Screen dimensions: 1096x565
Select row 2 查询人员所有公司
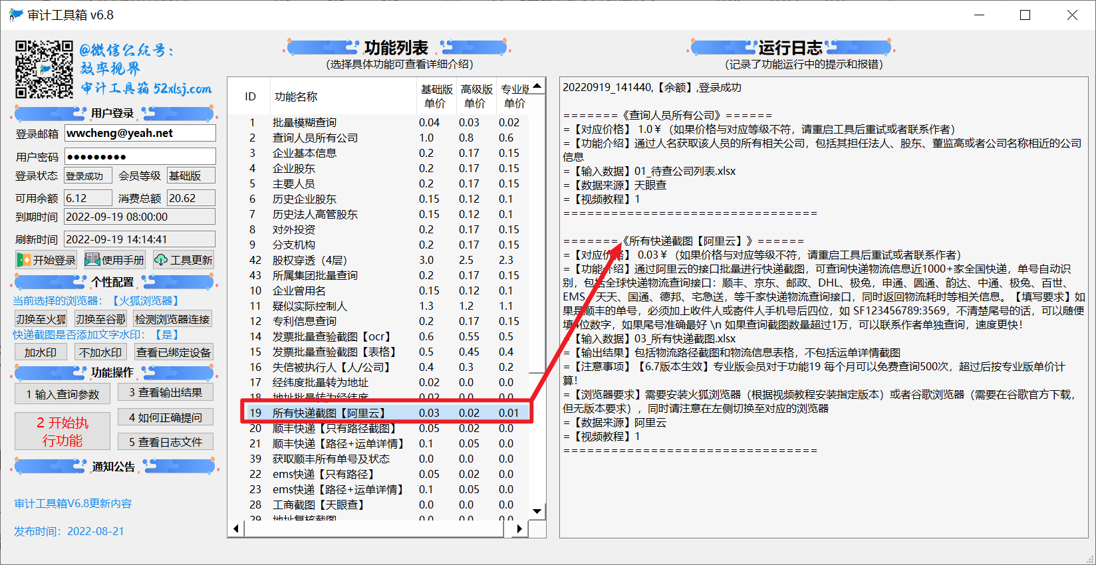pos(379,138)
